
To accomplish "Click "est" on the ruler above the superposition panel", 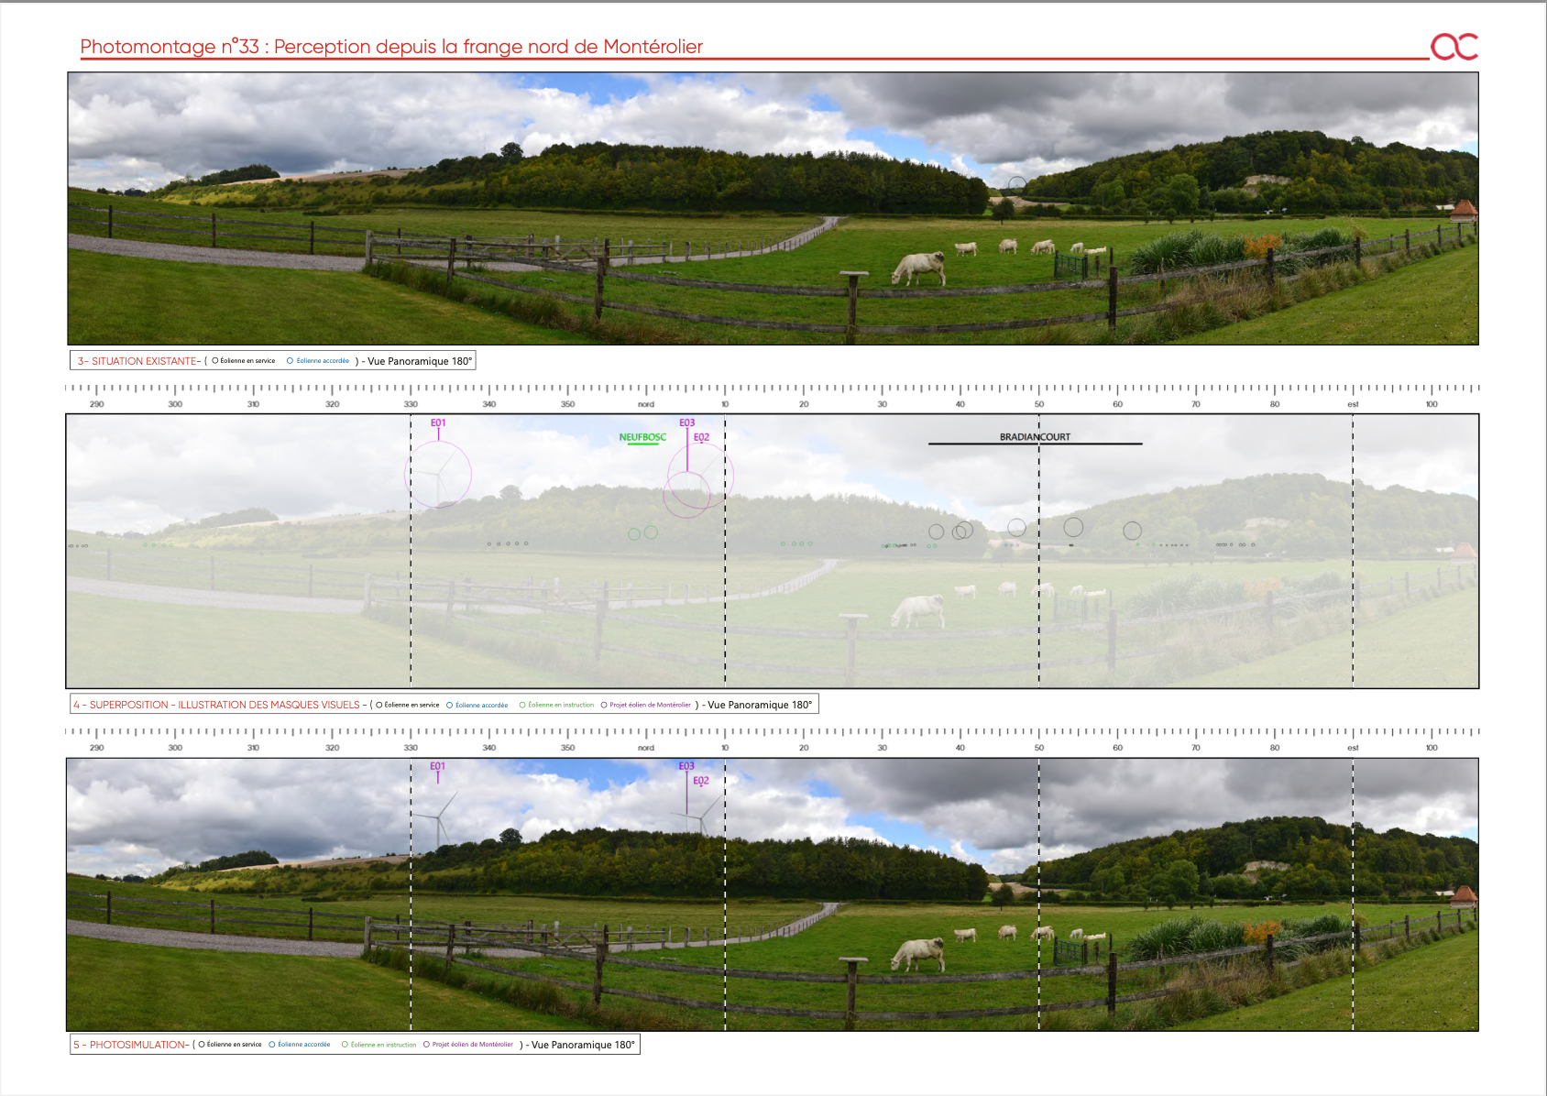I will [x=1353, y=404].
